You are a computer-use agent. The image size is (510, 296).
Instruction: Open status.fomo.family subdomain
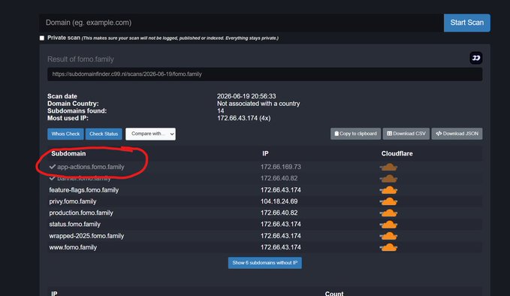point(75,224)
